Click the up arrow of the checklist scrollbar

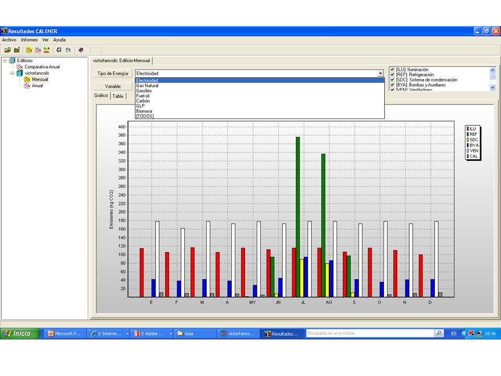(x=492, y=70)
